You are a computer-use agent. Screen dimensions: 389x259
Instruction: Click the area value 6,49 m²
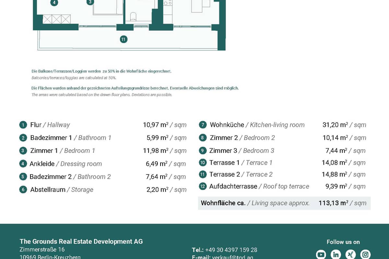[x=157, y=164]
